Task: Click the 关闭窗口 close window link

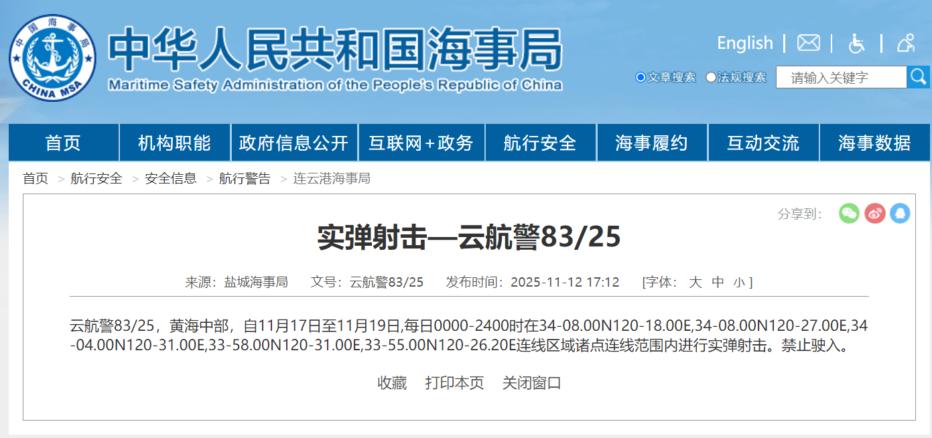Action: [x=532, y=383]
